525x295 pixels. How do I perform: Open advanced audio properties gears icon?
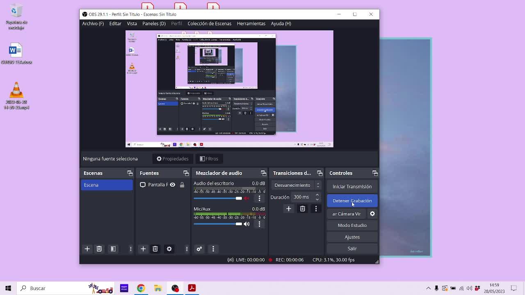click(199, 249)
